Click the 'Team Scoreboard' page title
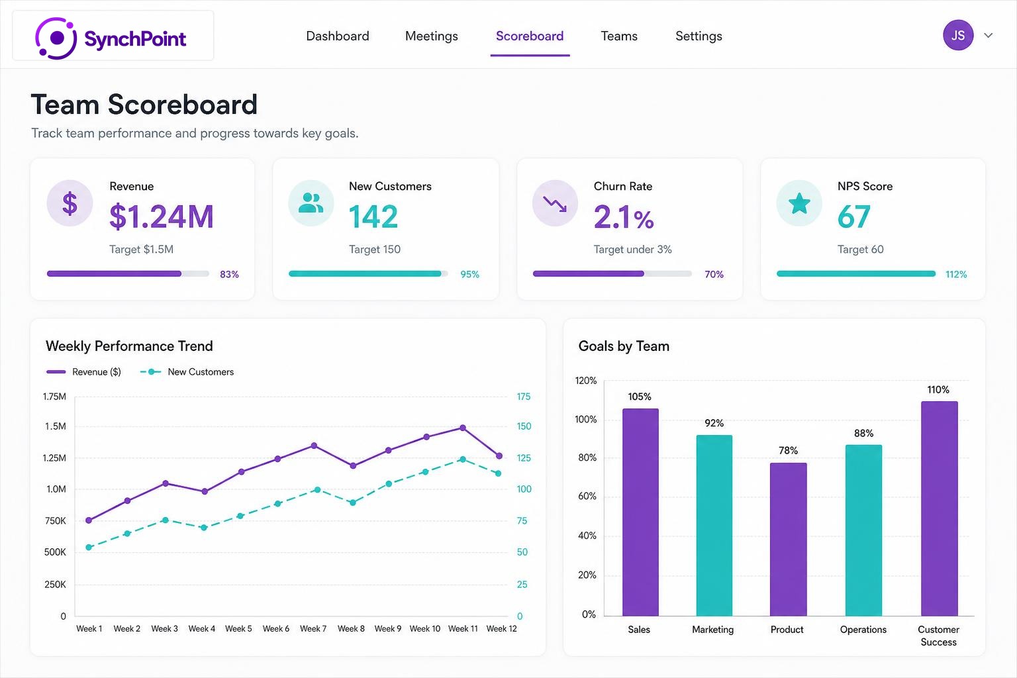 [x=144, y=105]
